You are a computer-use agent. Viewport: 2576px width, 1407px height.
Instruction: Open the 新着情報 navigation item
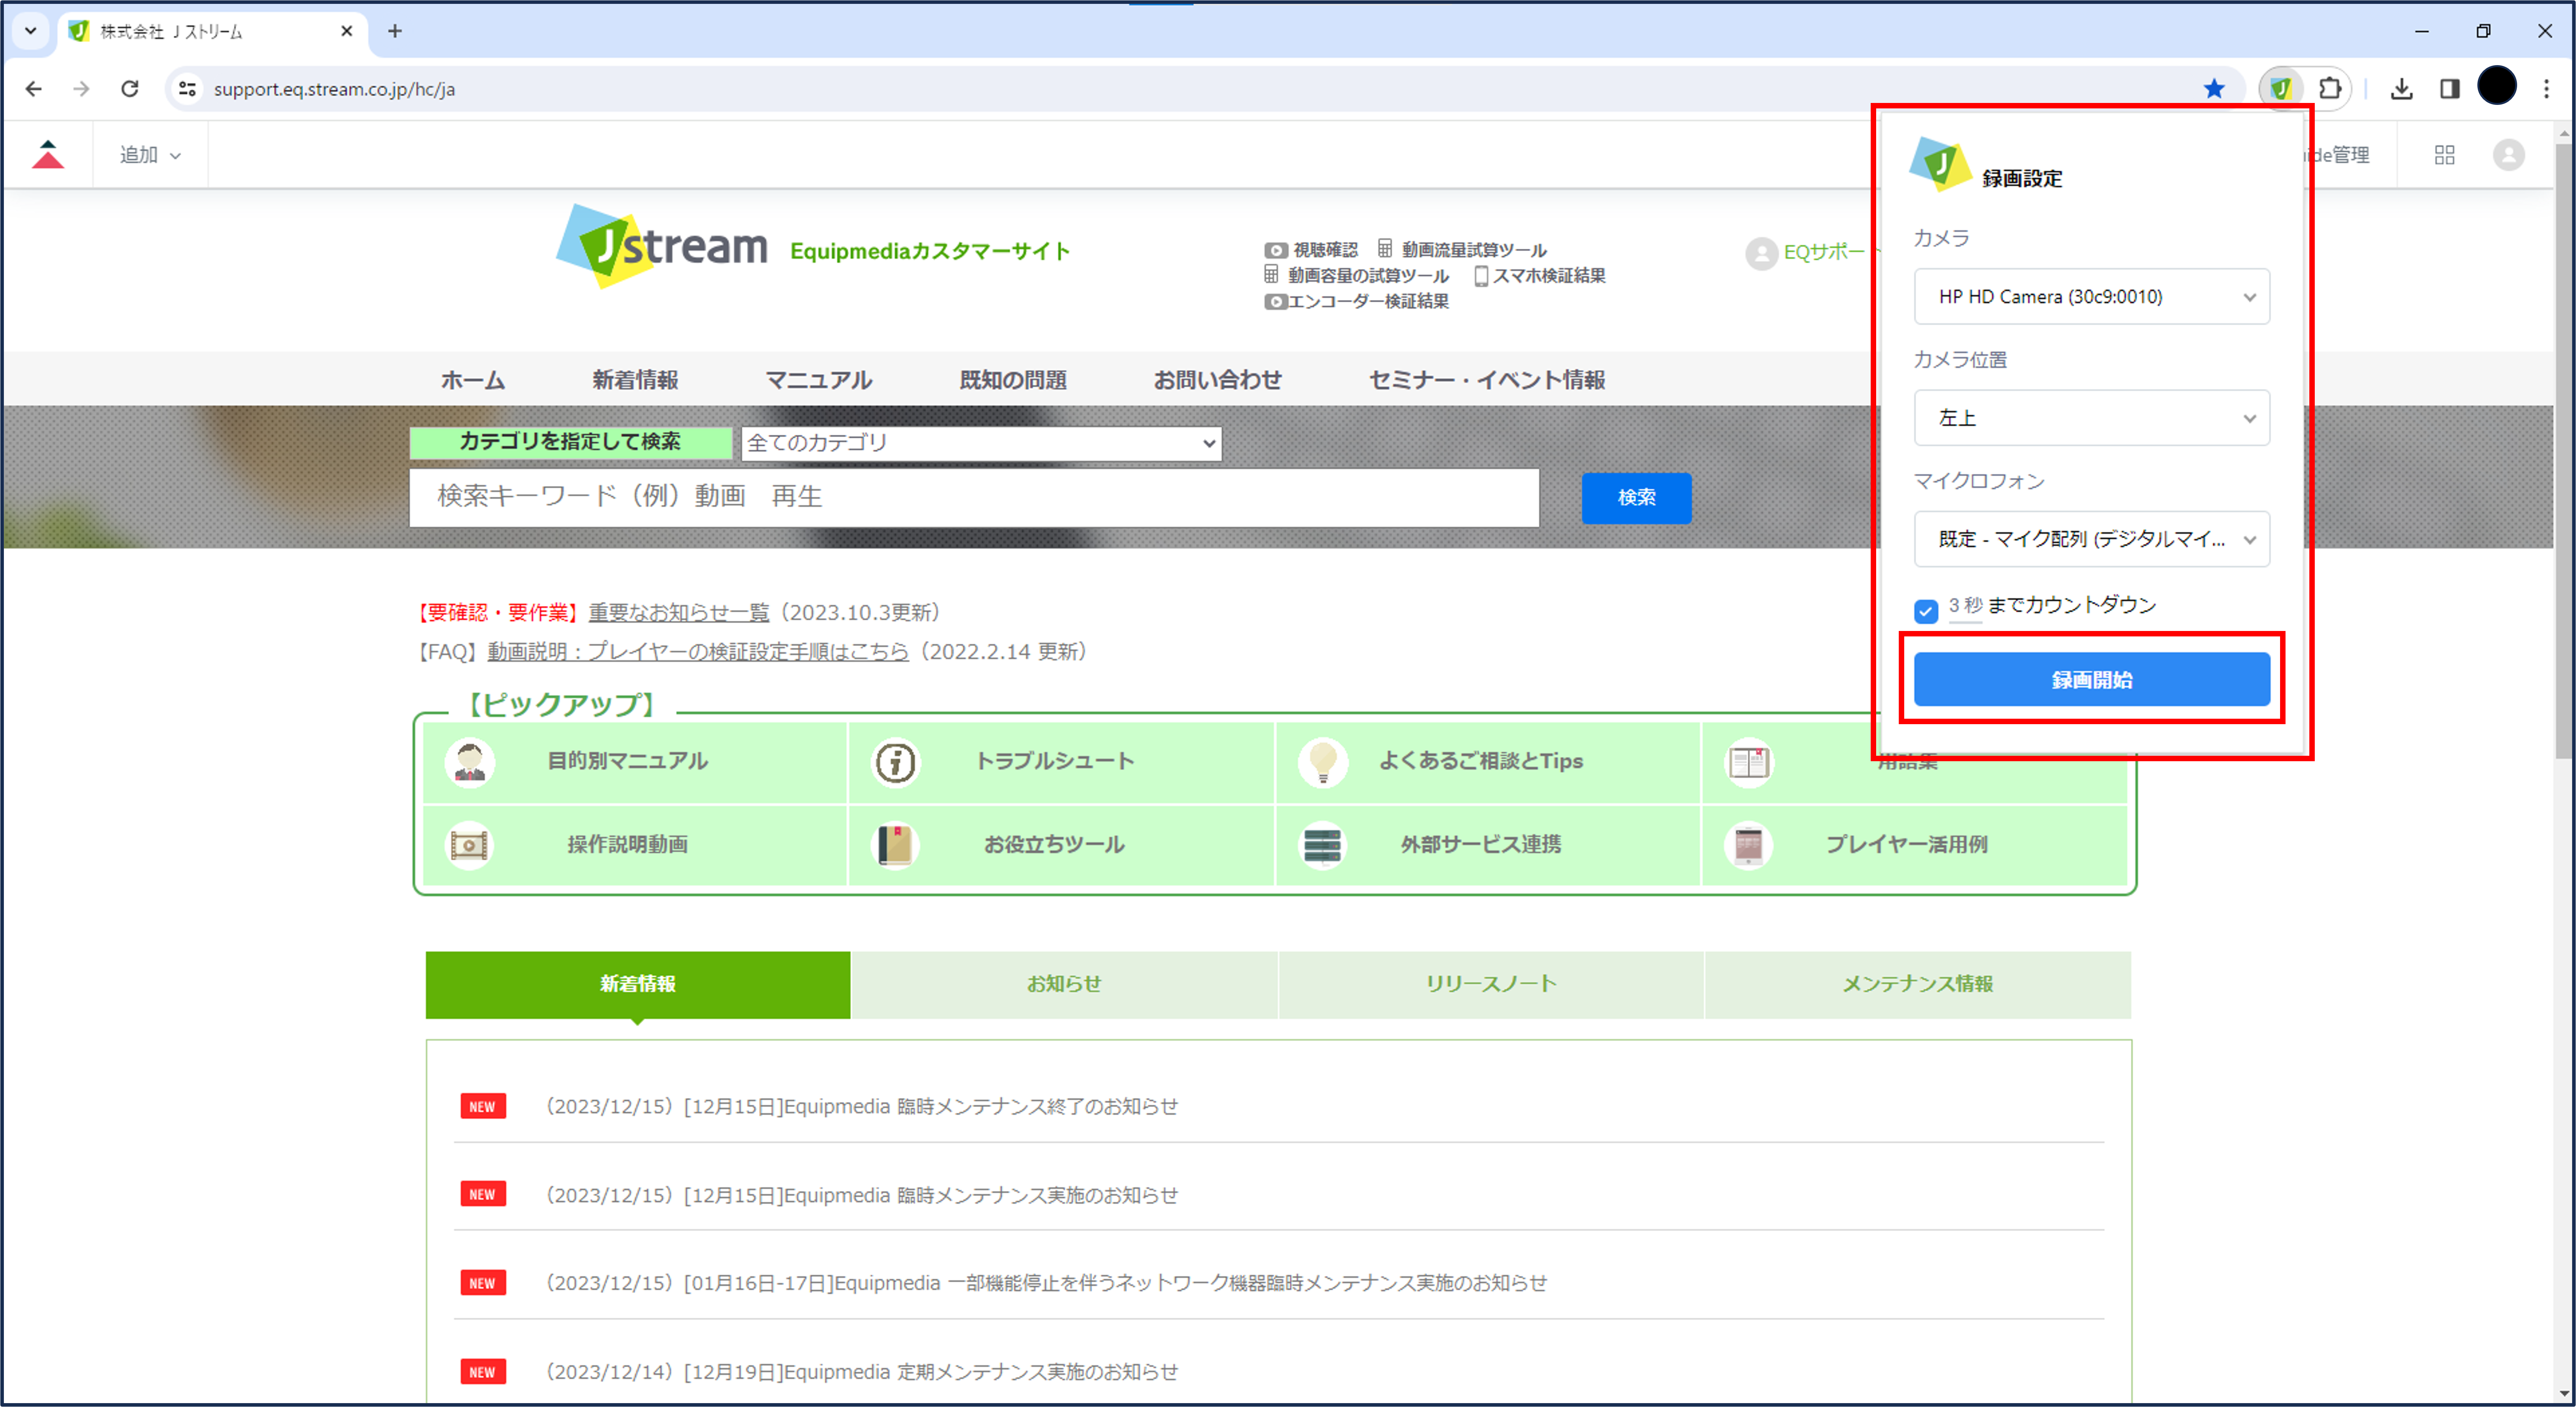[635, 380]
